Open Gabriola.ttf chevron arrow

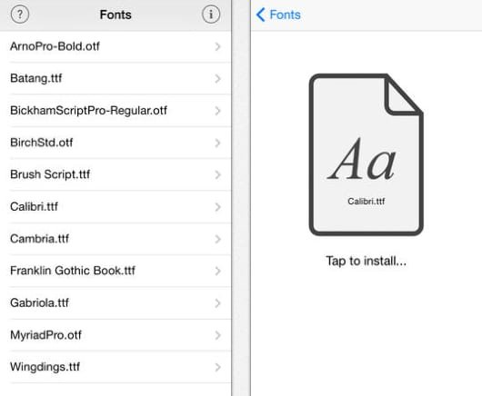tap(217, 303)
